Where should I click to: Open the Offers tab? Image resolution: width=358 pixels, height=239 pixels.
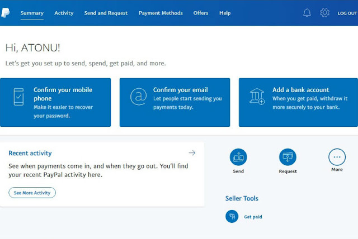point(201,13)
